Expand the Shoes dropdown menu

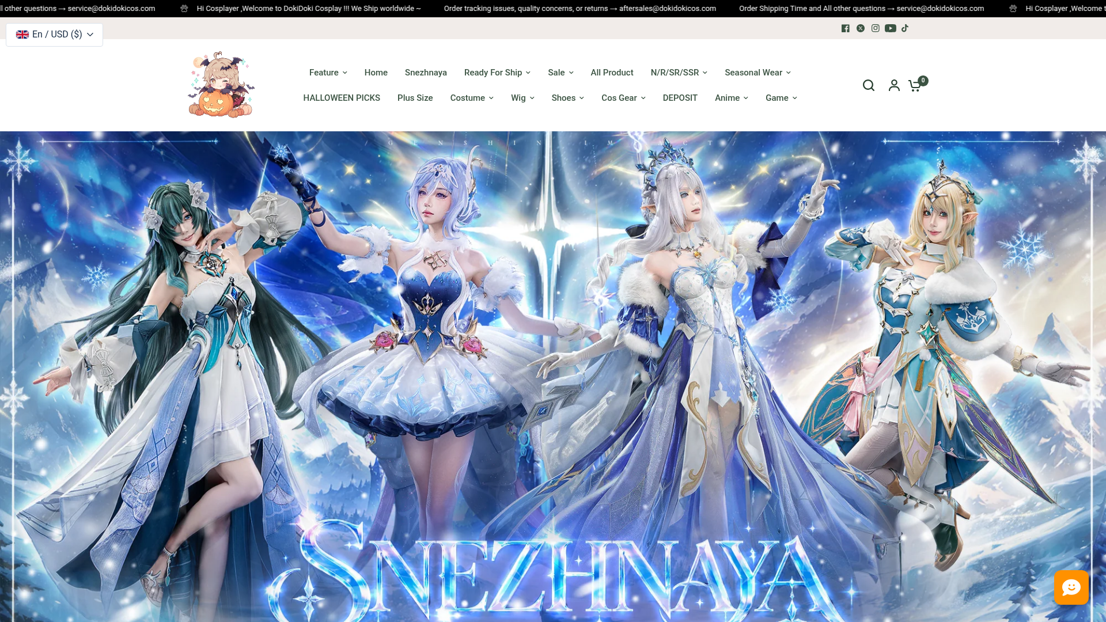pos(567,98)
